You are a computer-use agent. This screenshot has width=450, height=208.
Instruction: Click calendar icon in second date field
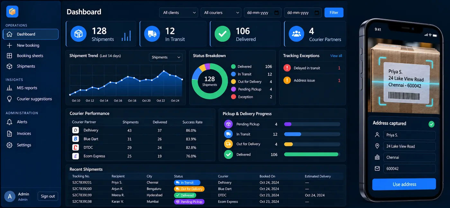tap(317, 13)
